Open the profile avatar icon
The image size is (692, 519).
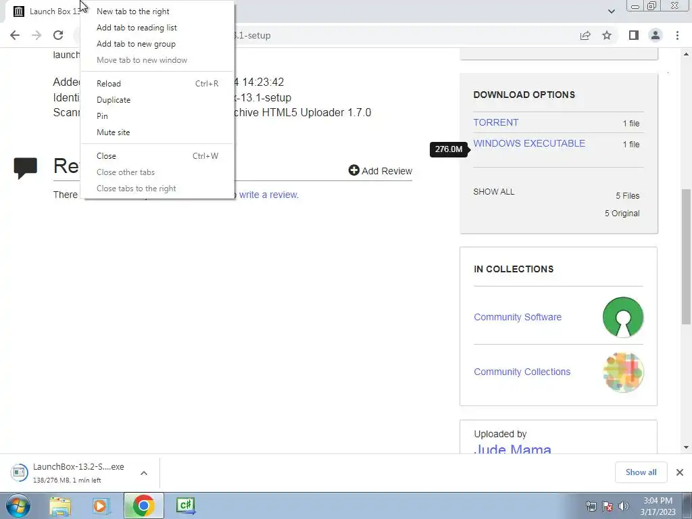click(656, 35)
